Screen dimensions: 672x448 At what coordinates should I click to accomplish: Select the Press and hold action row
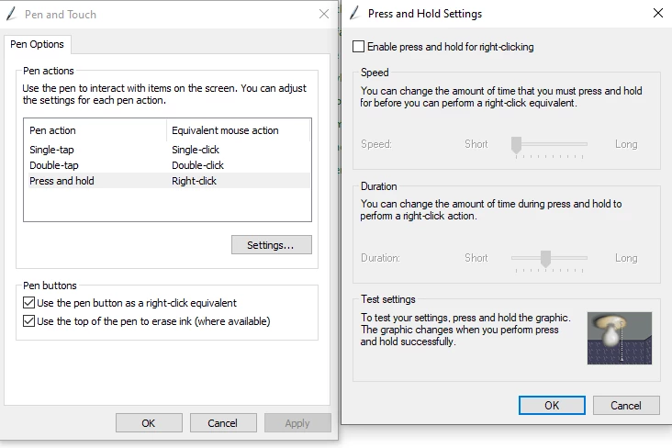169,181
